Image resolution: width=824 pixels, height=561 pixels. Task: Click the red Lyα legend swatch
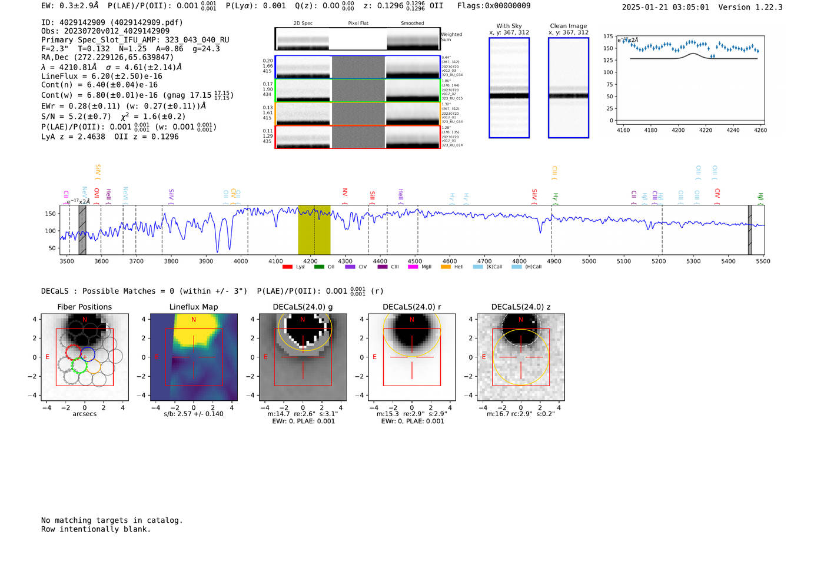pyautogui.click(x=287, y=267)
